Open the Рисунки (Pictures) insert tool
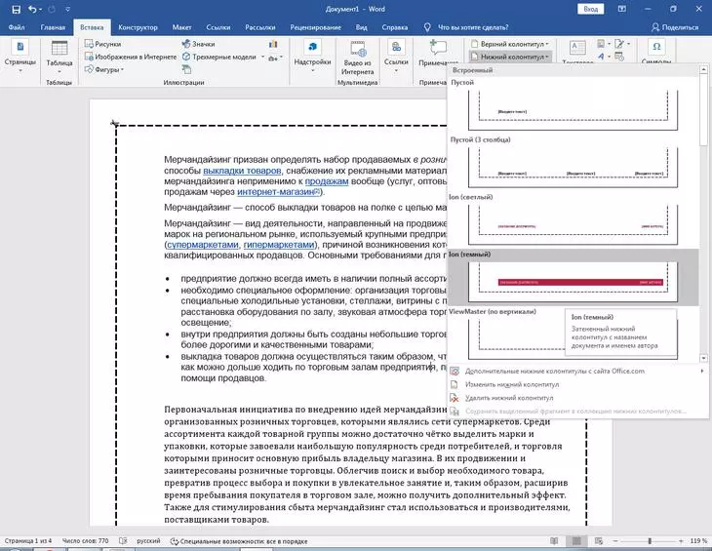712x551 pixels. [105, 44]
